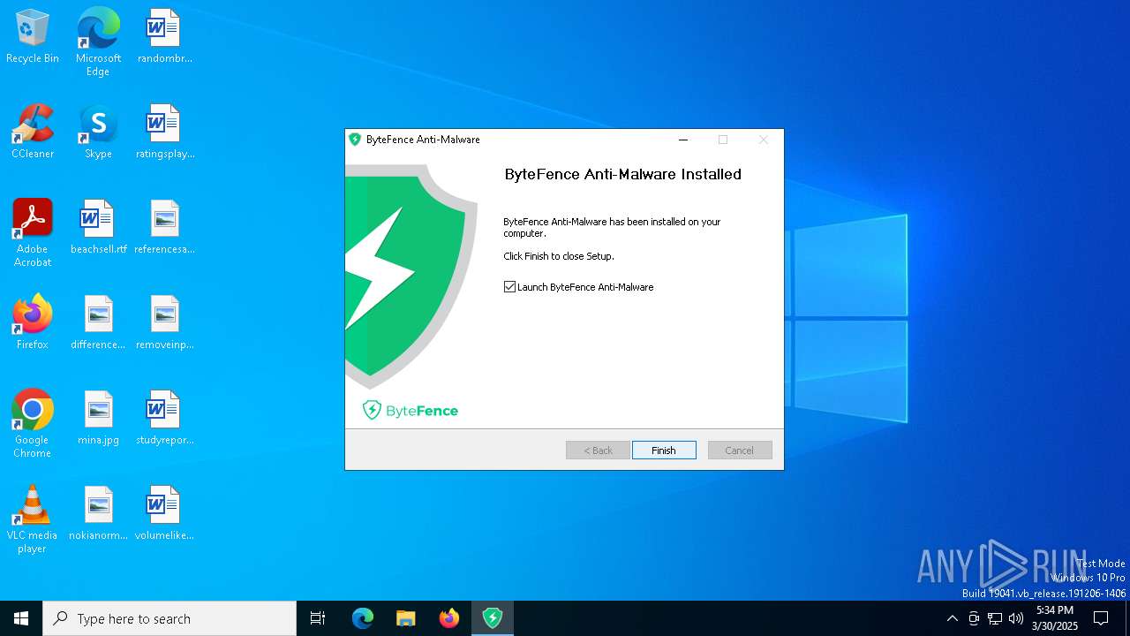The height and width of the screenshot is (636, 1130).
Task: Click the ByteFence Anti-Malware Installed heading
Action: [623, 174]
